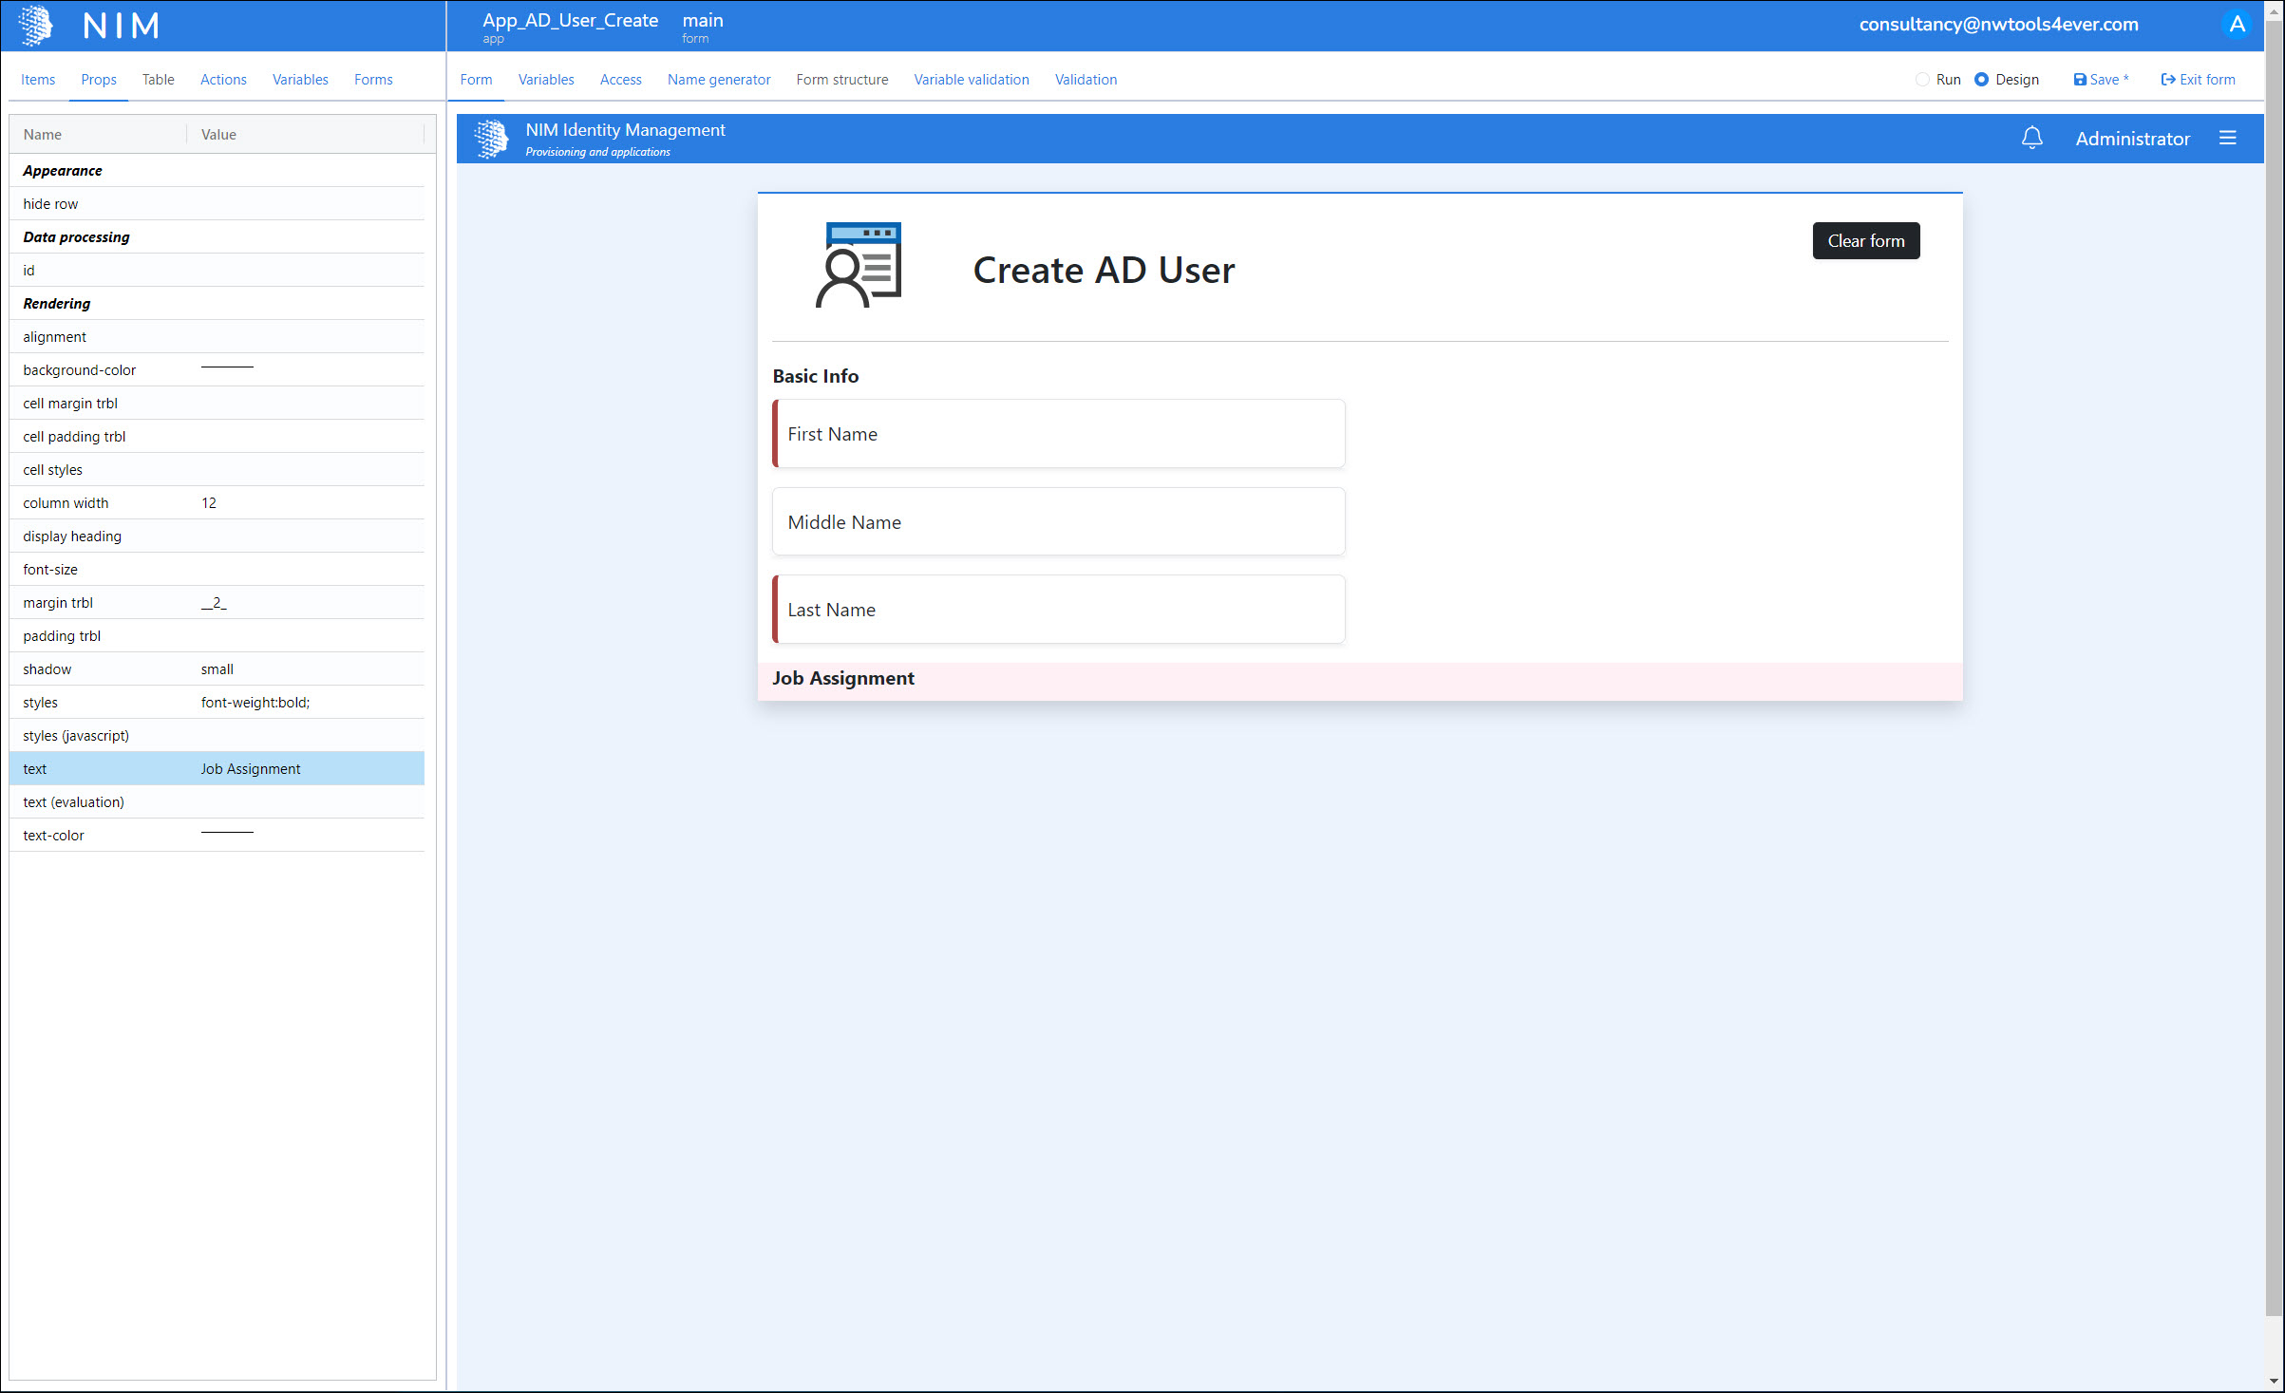The height and width of the screenshot is (1393, 2285).
Task: Select the Design radio button
Action: point(1981,80)
